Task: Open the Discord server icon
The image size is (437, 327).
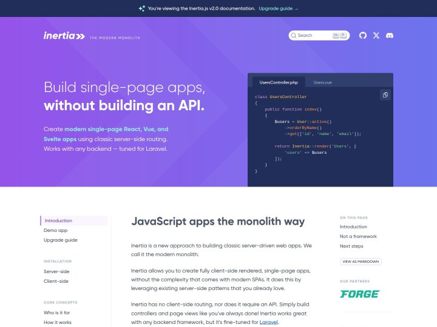Action: pyautogui.click(x=389, y=35)
